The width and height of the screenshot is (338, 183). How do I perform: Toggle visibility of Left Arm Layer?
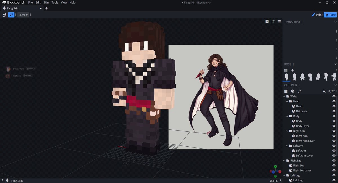334,156
